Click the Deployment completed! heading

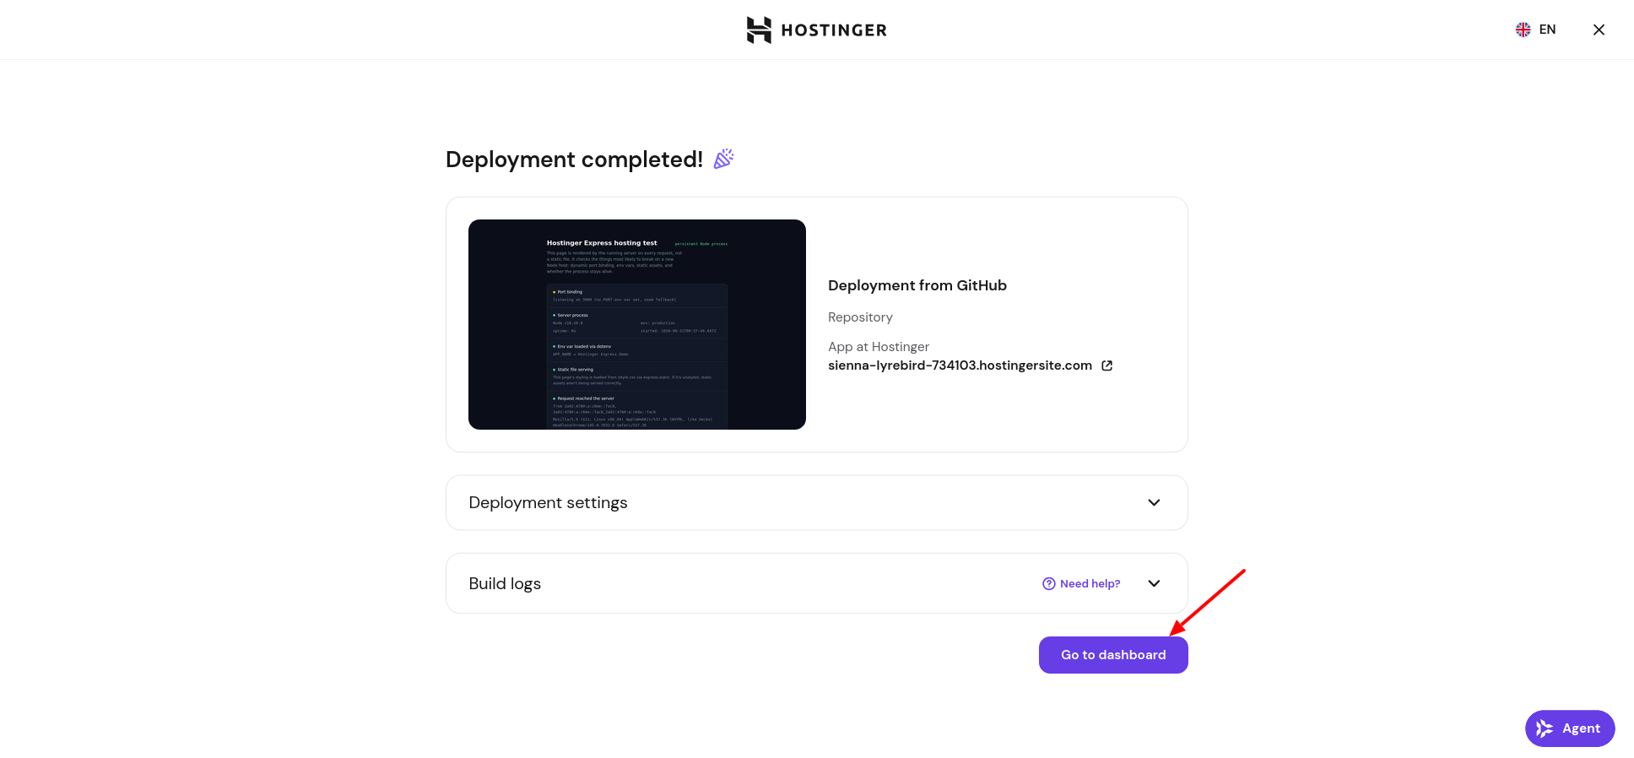pos(574,160)
